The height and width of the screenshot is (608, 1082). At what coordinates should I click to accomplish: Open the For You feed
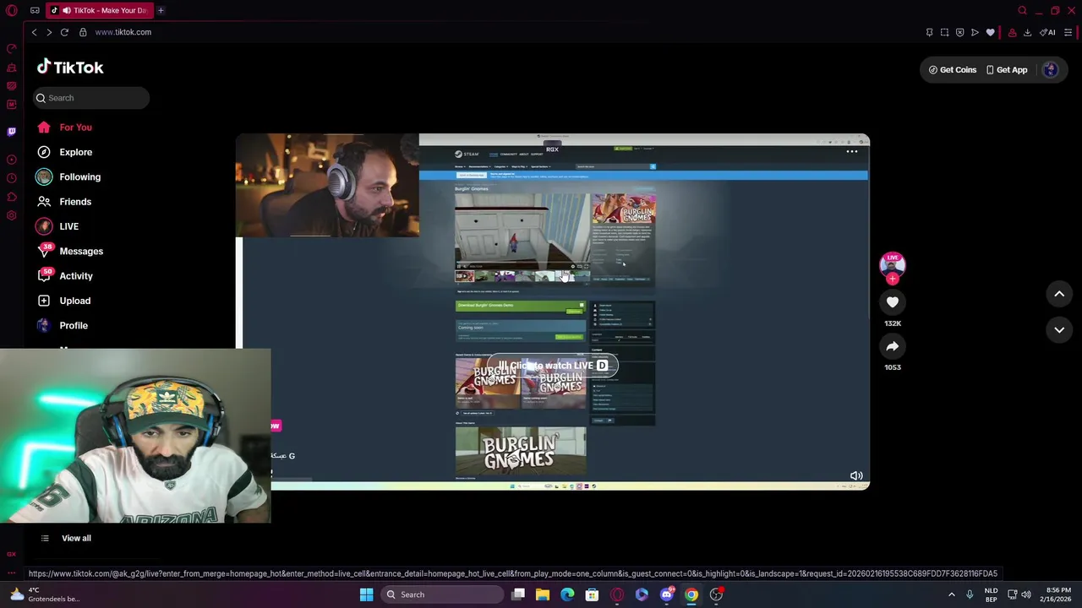(64, 128)
